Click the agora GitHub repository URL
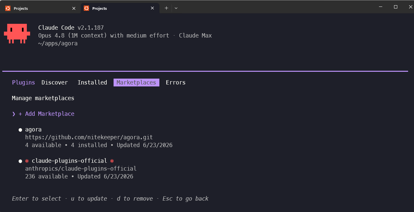This screenshot has width=414, height=212. (x=89, y=137)
